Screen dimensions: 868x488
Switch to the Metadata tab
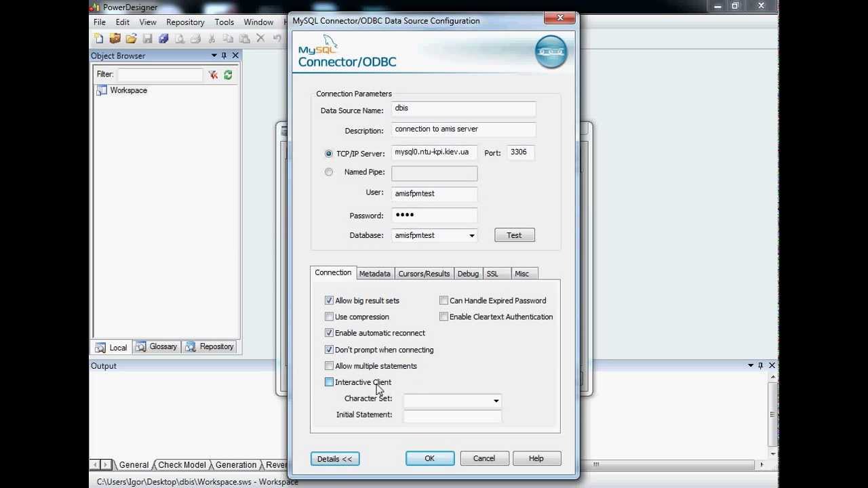coord(375,274)
